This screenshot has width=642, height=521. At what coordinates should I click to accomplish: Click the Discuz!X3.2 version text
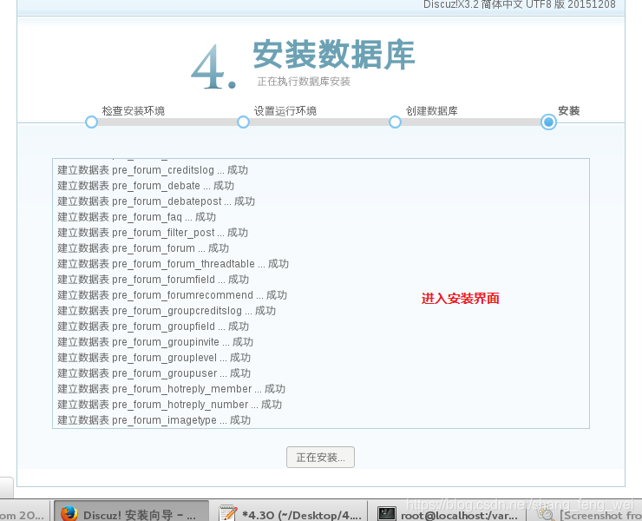tap(519, 4)
